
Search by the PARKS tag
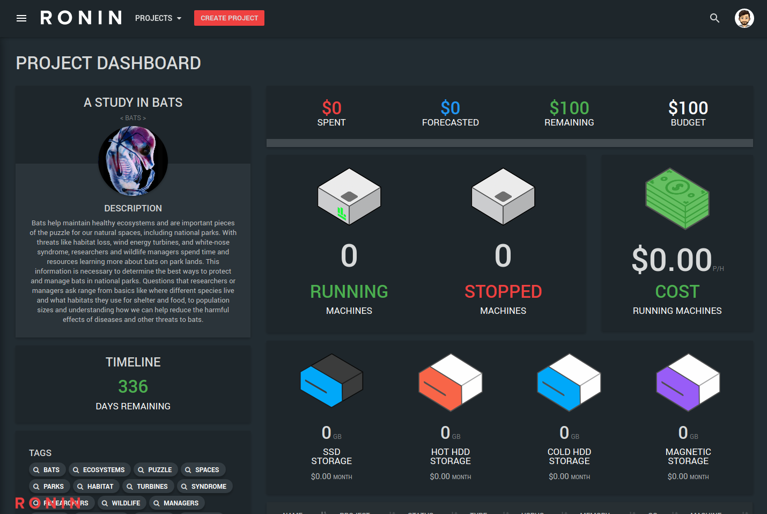click(x=49, y=487)
